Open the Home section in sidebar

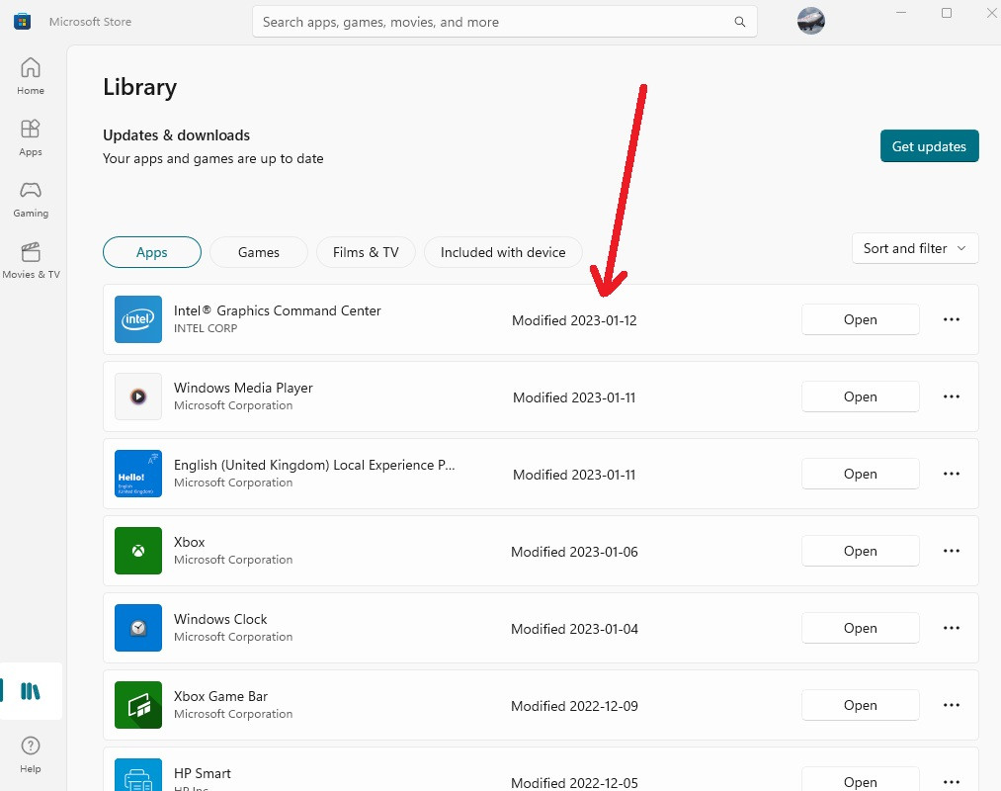click(x=31, y=77)
